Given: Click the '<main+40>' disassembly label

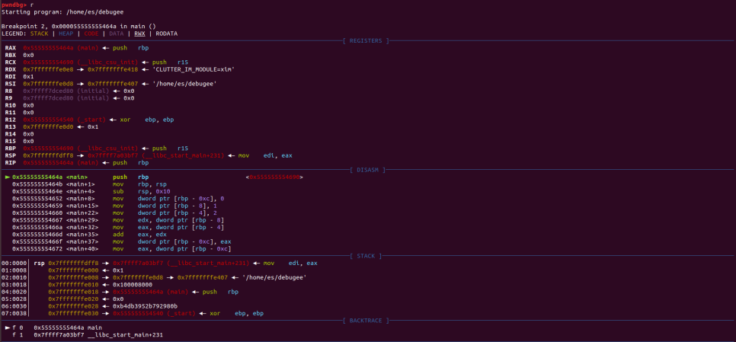Looking at the screenshot, I should point(82,248).
